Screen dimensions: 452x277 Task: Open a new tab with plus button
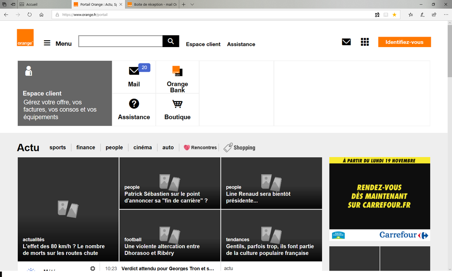tap(183, 5)
